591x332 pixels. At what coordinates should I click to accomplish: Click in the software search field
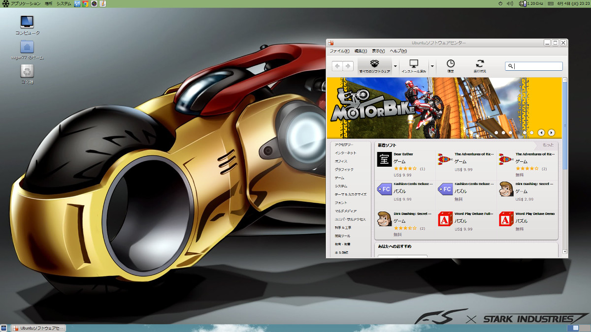(534, 66)
